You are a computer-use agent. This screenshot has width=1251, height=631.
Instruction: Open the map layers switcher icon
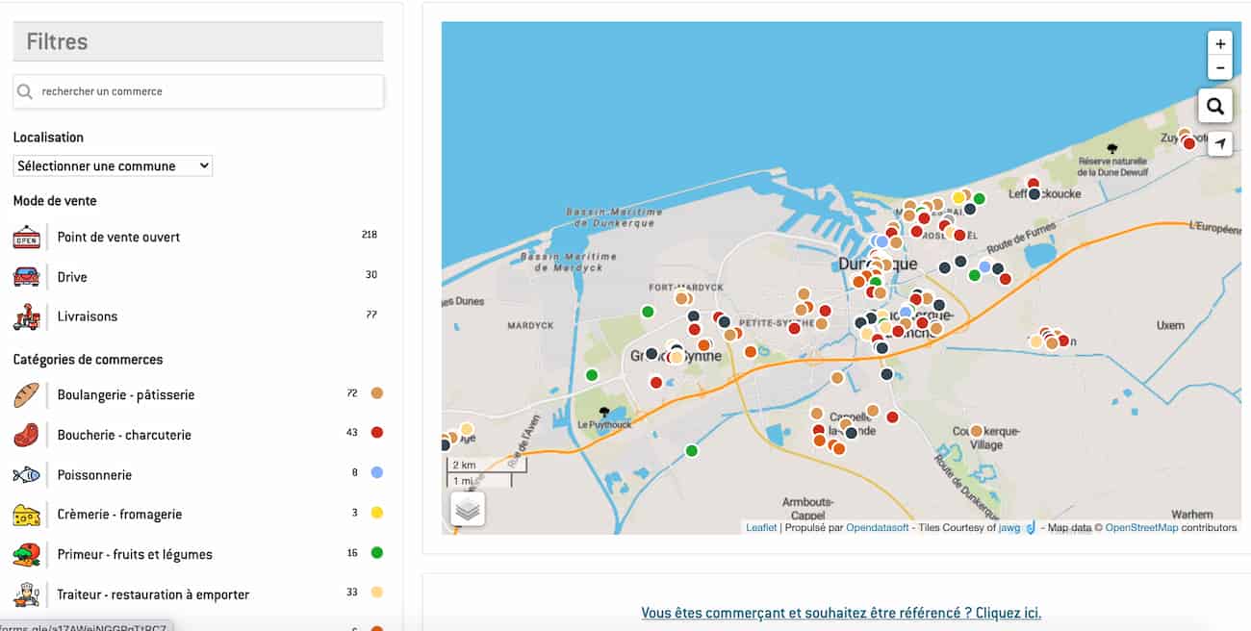pos(468,510)
